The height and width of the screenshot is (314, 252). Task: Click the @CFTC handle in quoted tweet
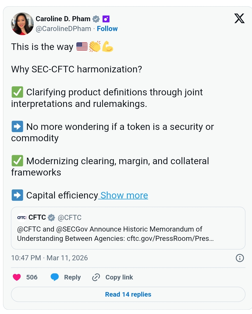[x=70, y=217]
